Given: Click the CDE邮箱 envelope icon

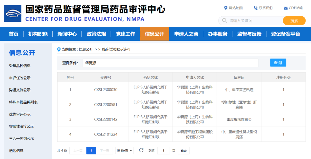Looking at the screenshot, I should (x=285, y=8).
